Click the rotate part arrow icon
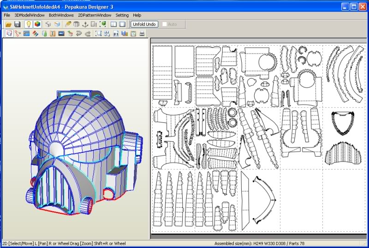Image resolution: width=369 pixels, height=248 pixels. (78, 33)
